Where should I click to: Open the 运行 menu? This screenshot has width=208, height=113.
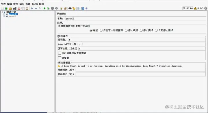(22, 4)
